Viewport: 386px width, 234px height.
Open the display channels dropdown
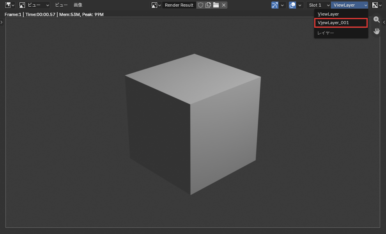377,5
